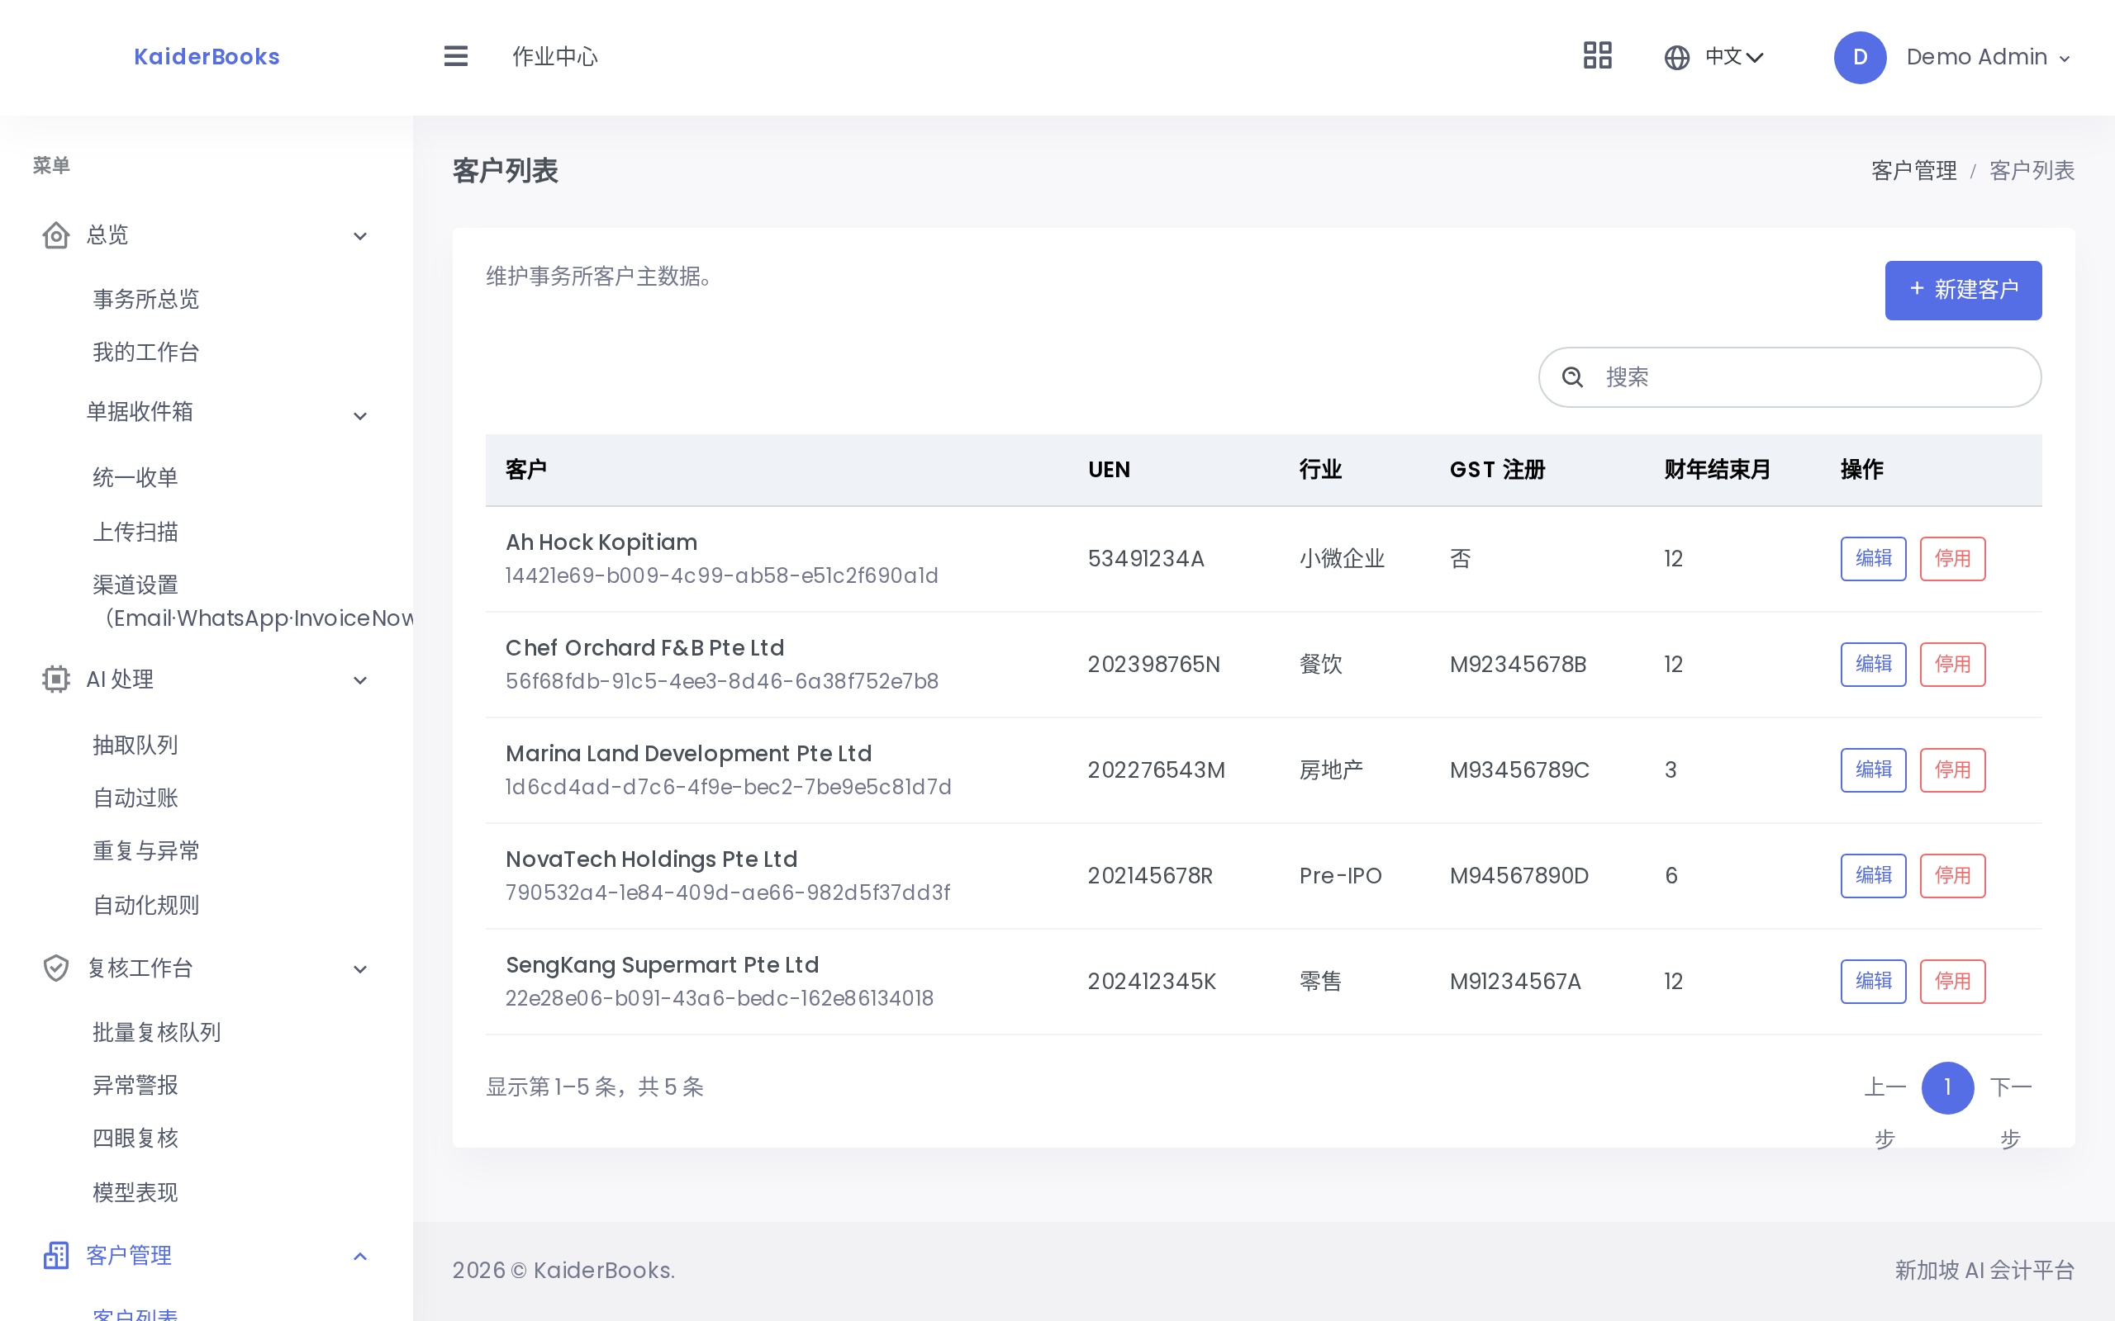Click the Pre-IPO industry cell
The width and height of the screenshot is (2115, 1321).
pyautogui.click(x=1341, y=876)
